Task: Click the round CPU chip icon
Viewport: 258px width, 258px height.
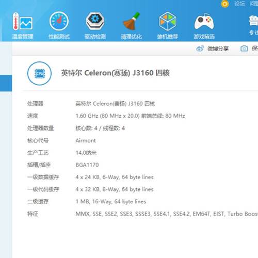Action: click(39, 73)
